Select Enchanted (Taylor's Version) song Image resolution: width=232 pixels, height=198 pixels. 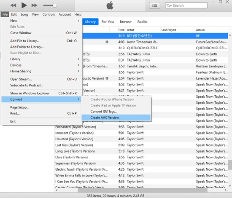coord(76,127)
